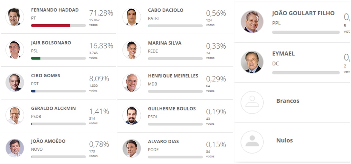Open the picture next to Marina Silva
351x164 pixels.
tap(132, 50)
